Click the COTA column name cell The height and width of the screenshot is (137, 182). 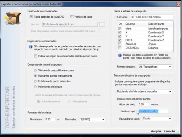pos(129,40)
